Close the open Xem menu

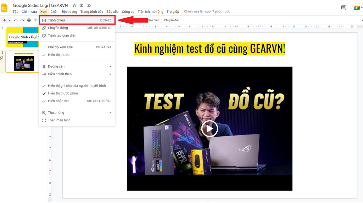pyautogui.click(x=44, y=12)
